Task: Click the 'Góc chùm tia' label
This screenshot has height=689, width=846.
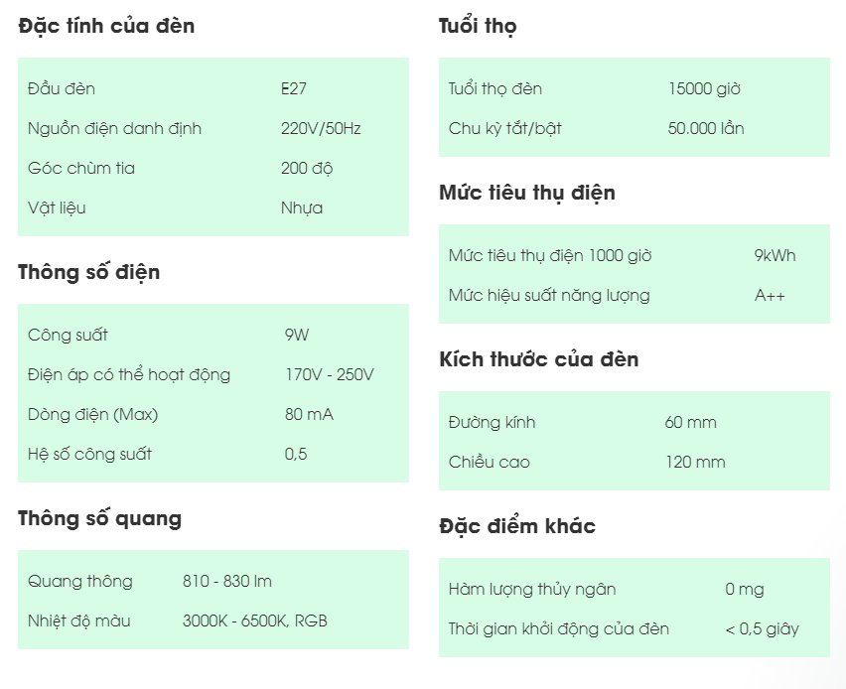Action: click(81, 168)
